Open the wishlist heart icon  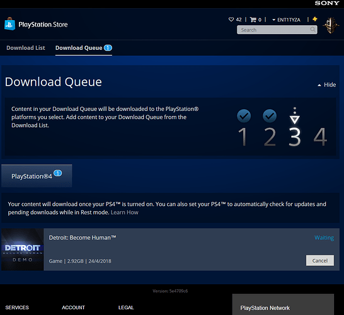coord(231,20)
